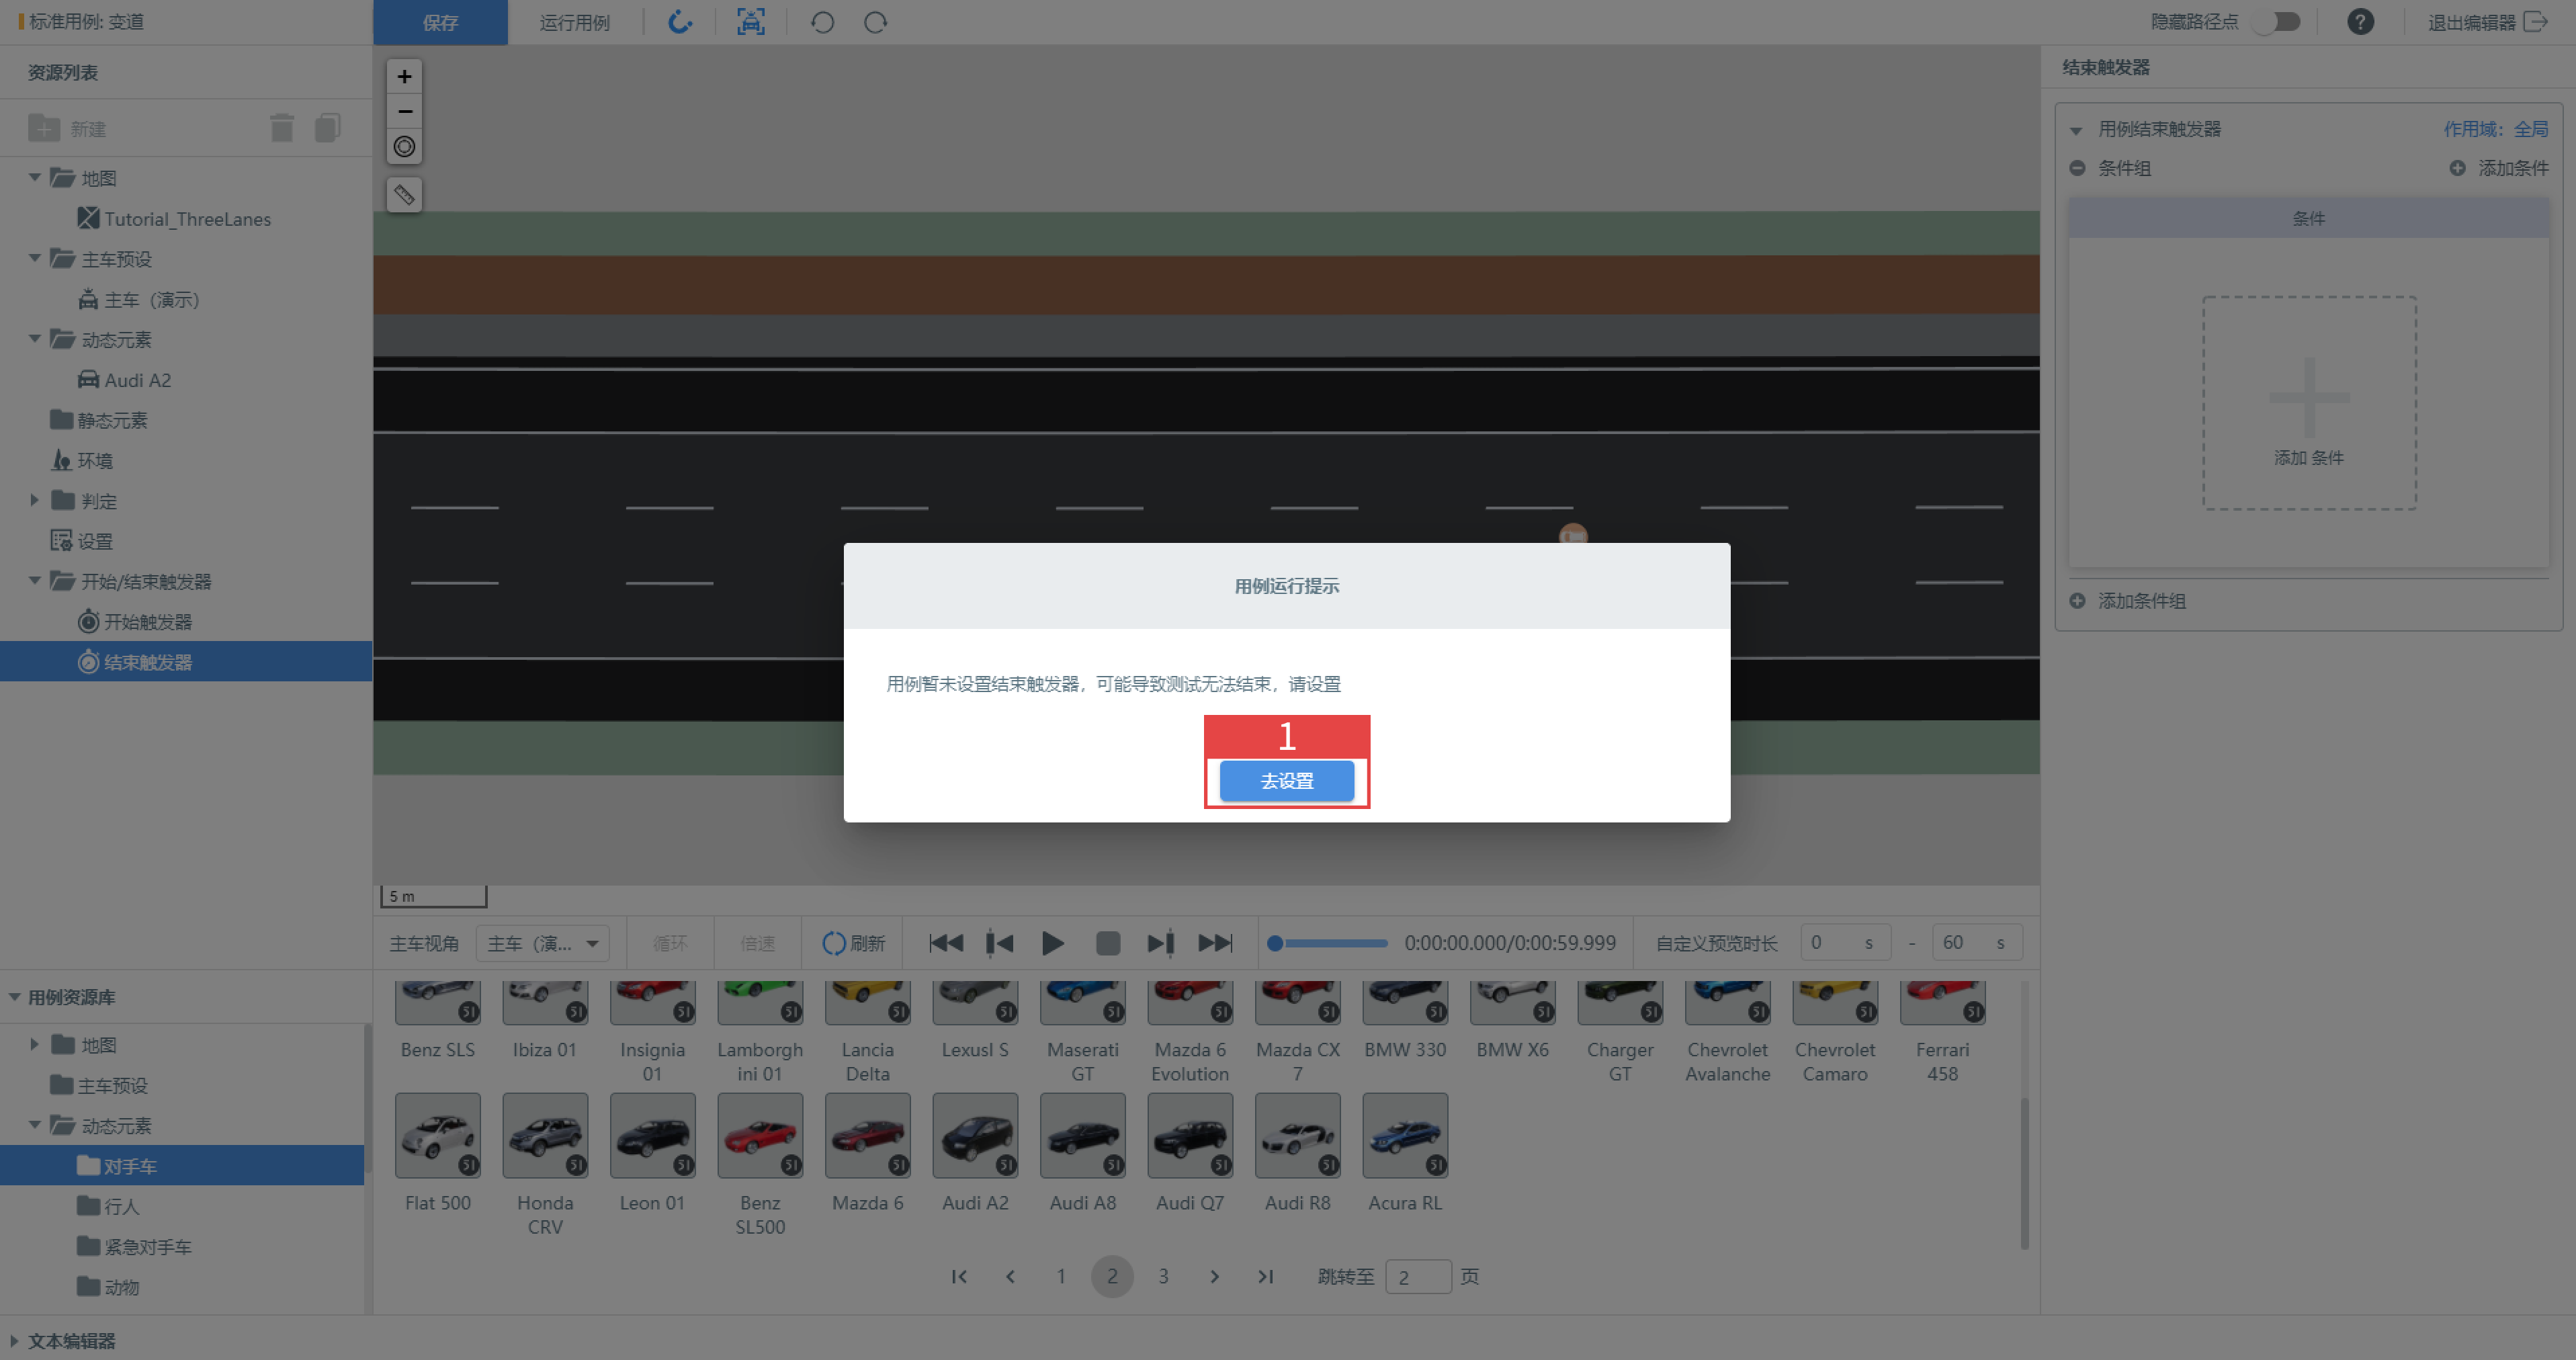The height and width of the screenshot is (1360, 2576).
Task: Open the 主车视角 vehicle dropdown
Action: click(x=543, y=943)
